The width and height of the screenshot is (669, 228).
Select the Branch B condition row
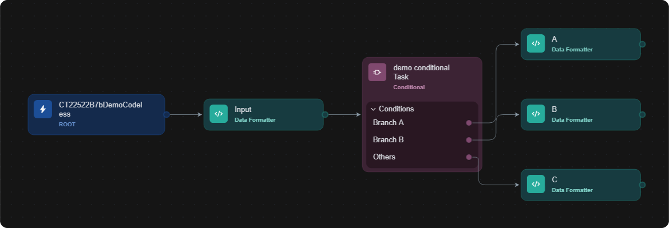tap(422, 140)
